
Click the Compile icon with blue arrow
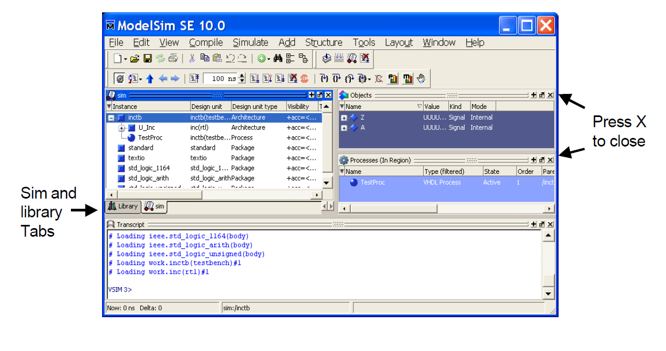click(x=326, y=58)
